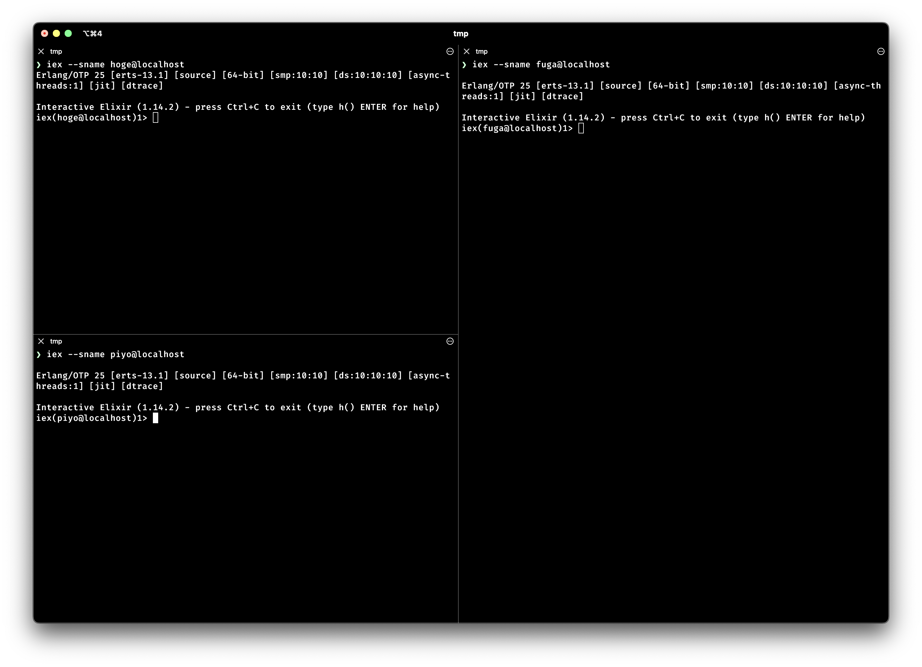Click the tmp window title

(461, 33)
